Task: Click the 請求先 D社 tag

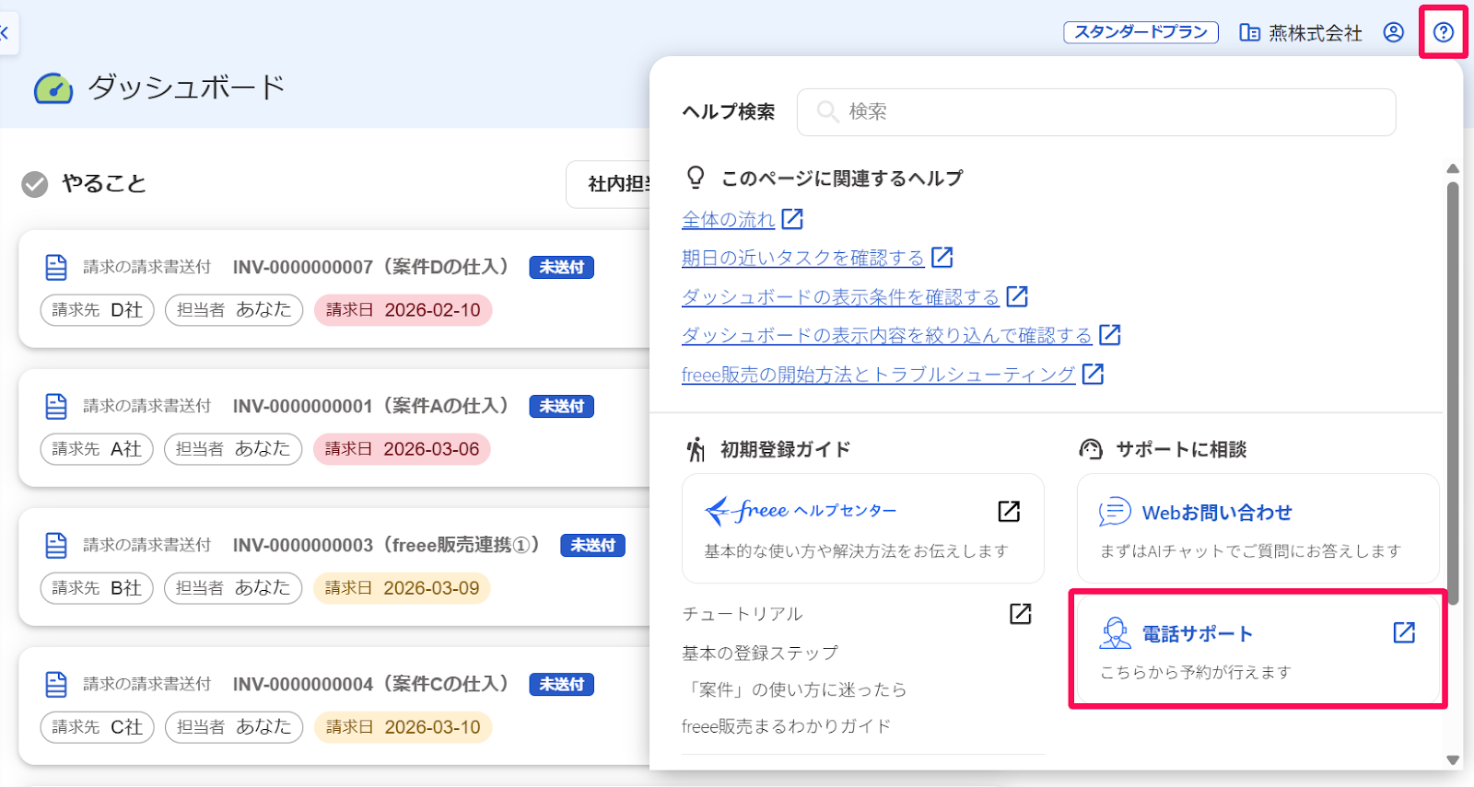Action: tap(97, 310)
